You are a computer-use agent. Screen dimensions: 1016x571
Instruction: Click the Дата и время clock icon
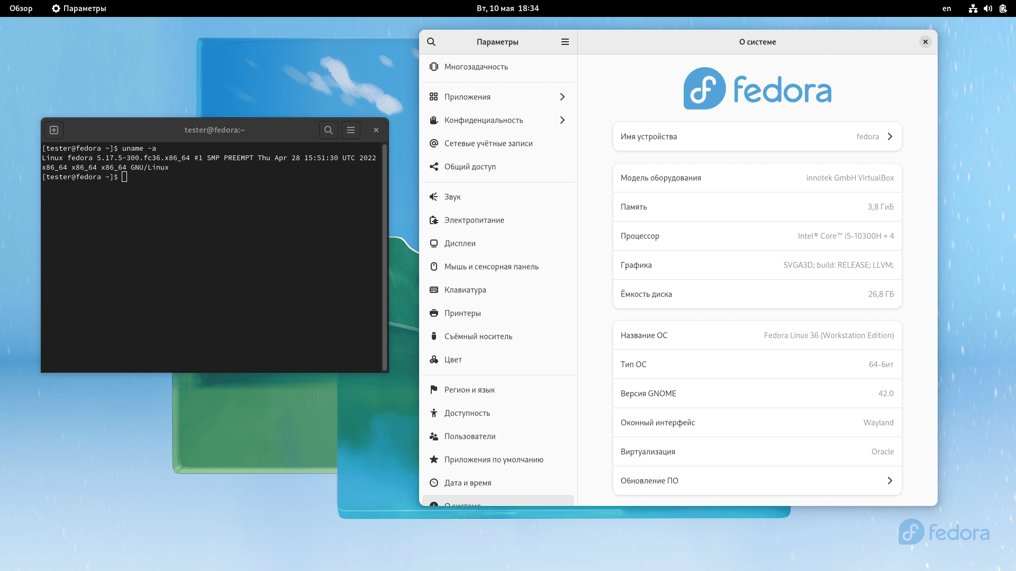pos(434,483)
